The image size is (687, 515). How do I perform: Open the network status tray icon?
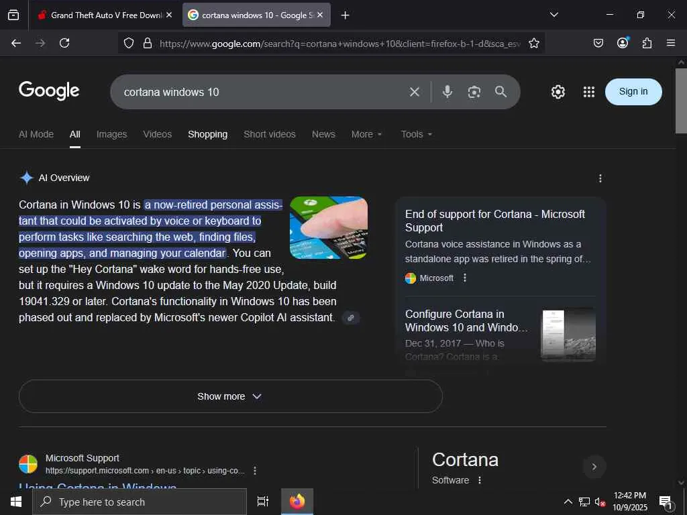(584, 502)
